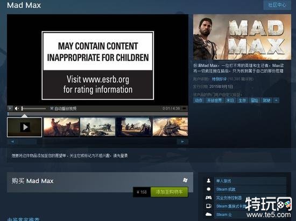
Task: Select the exploding vehicle screenshot thumbnail
Action: pos(170,127)
